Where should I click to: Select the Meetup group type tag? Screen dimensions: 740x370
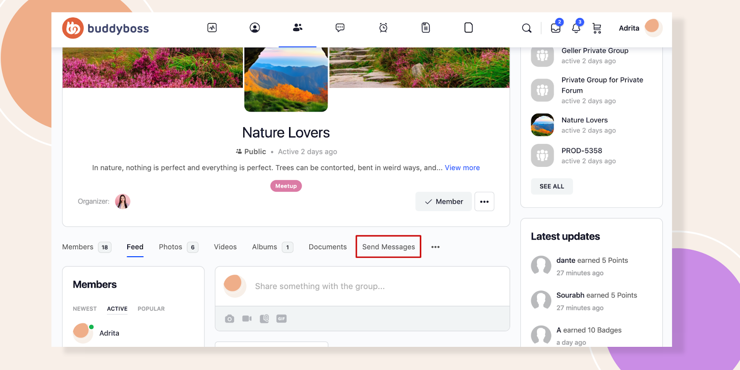click(x=286, y=186)
